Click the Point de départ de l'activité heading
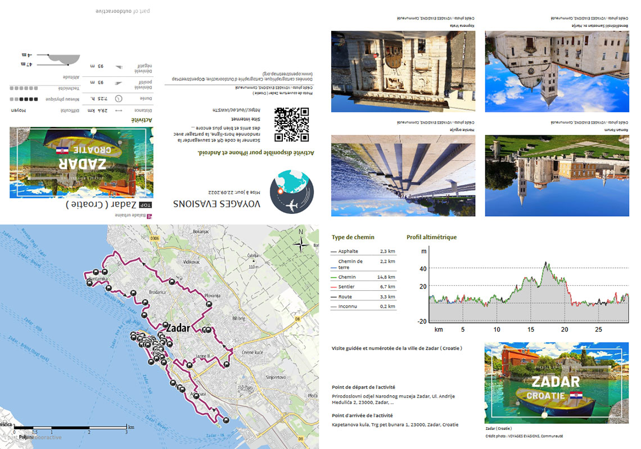The width and height of the screenshot is (641, 449). pyautogui.click(x=363, y=387)
